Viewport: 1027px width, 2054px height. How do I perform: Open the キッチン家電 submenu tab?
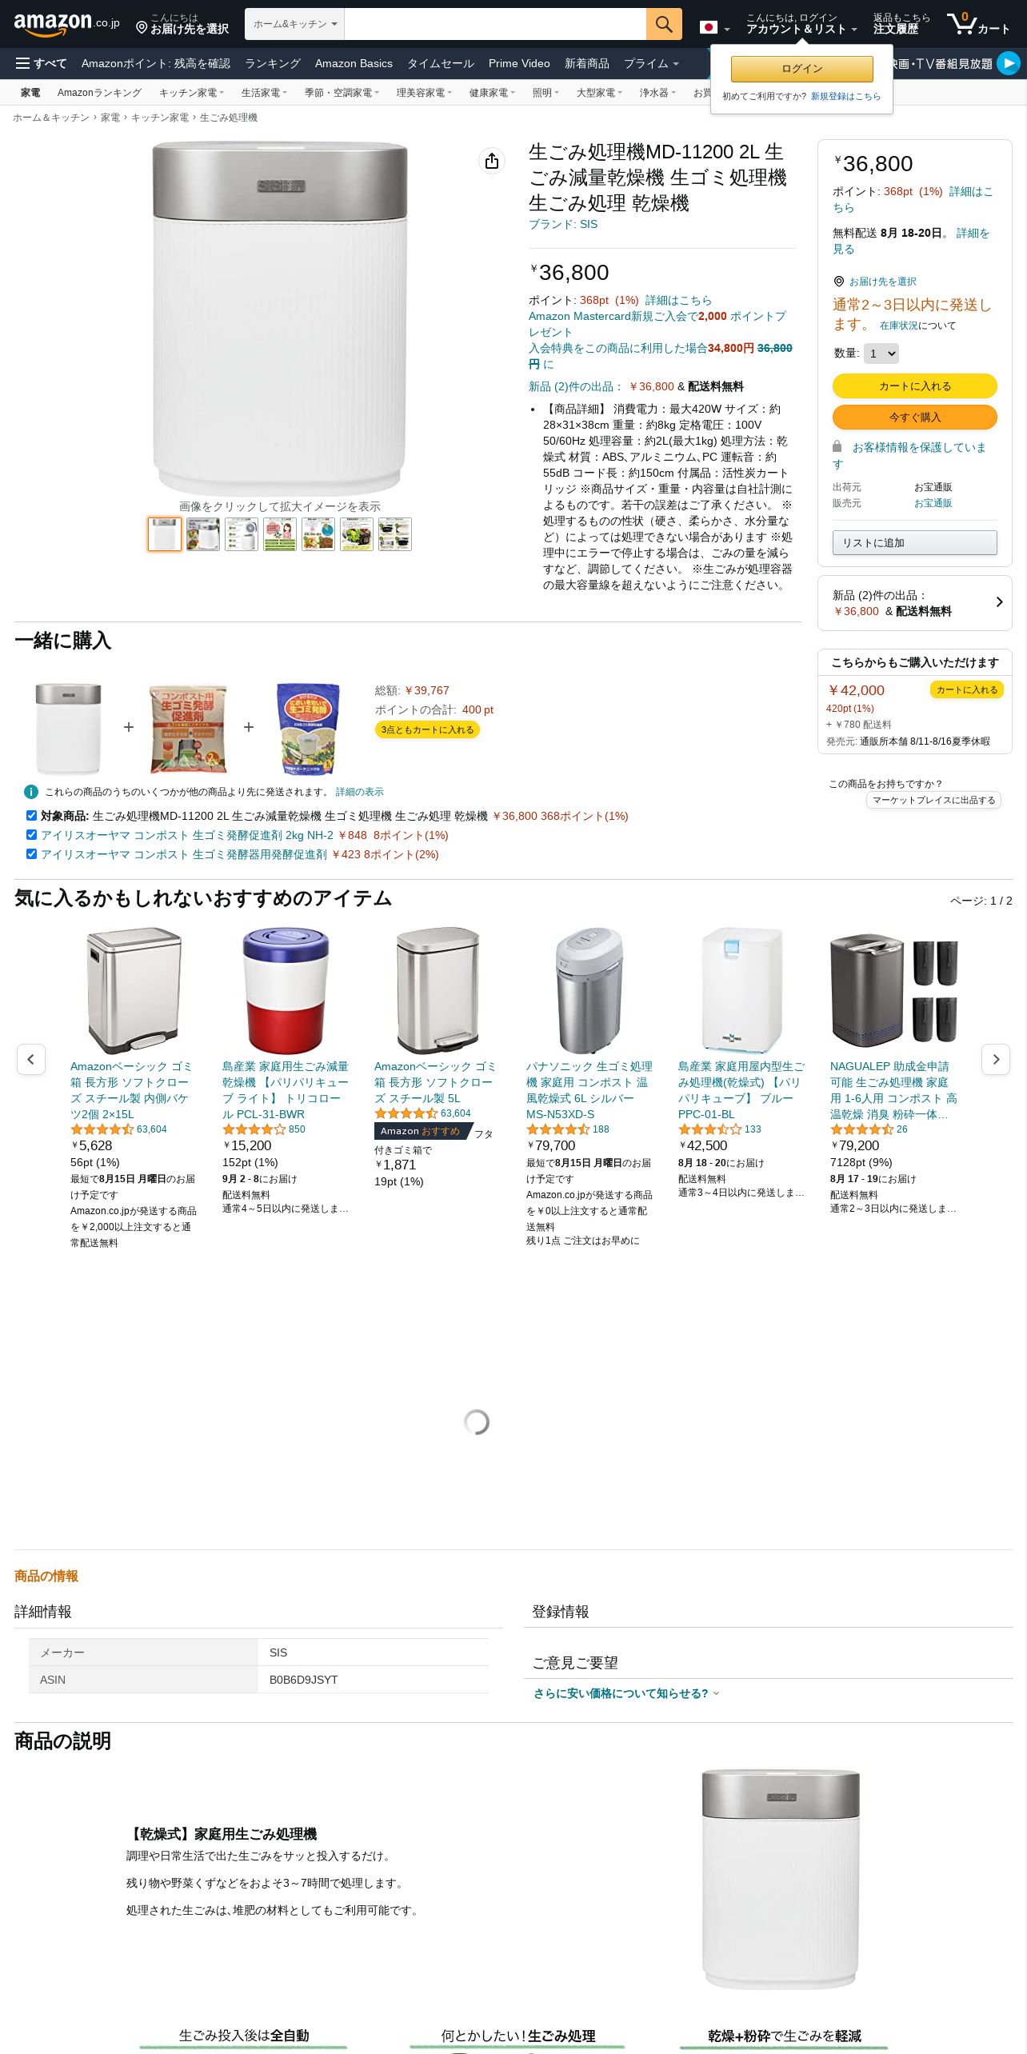click(x=191, y=93)
